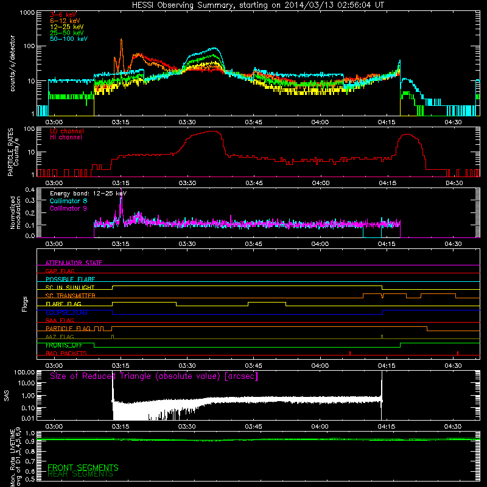
Task: Click the GAP FLAG label
Action: coord(60,271)
